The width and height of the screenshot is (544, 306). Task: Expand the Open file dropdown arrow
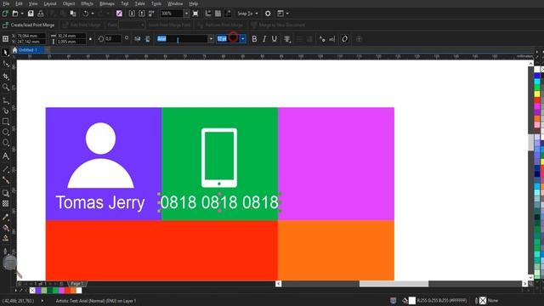coord(22,14)
